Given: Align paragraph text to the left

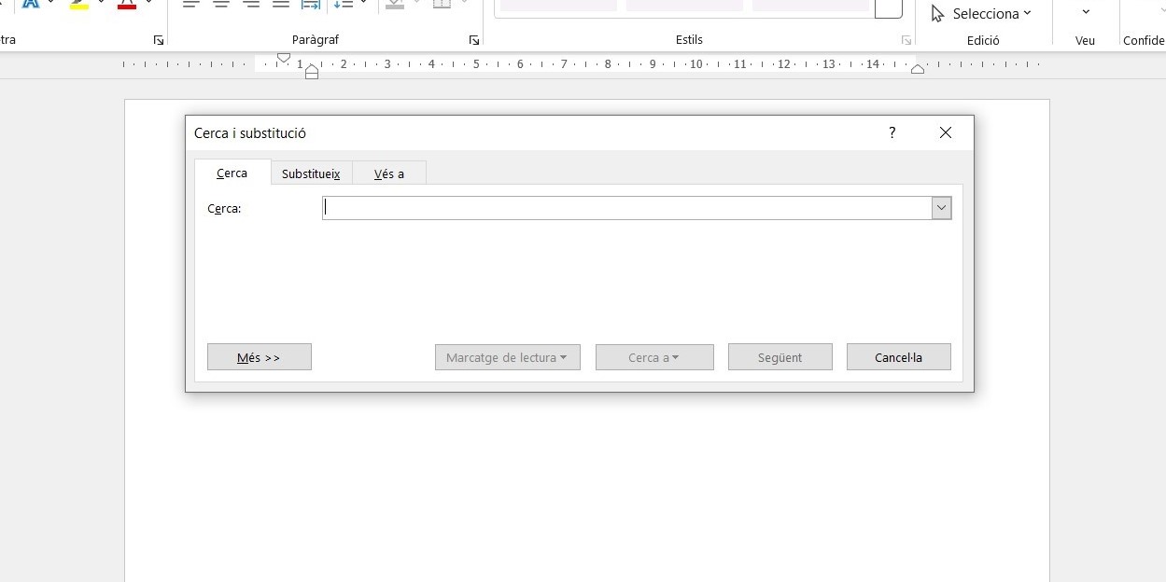Looking at the screenshot, I should point(191,4).
